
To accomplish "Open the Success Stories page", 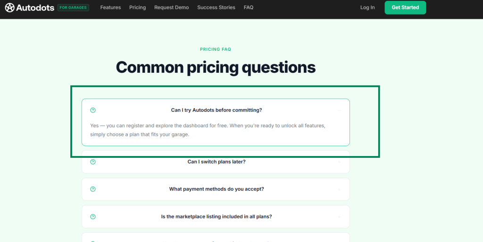I will coord(216,8).
